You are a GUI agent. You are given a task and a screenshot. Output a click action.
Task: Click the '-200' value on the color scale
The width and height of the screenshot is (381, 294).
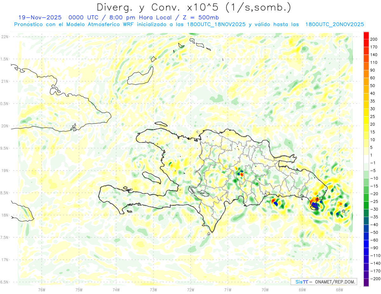(x=375, y=279)
